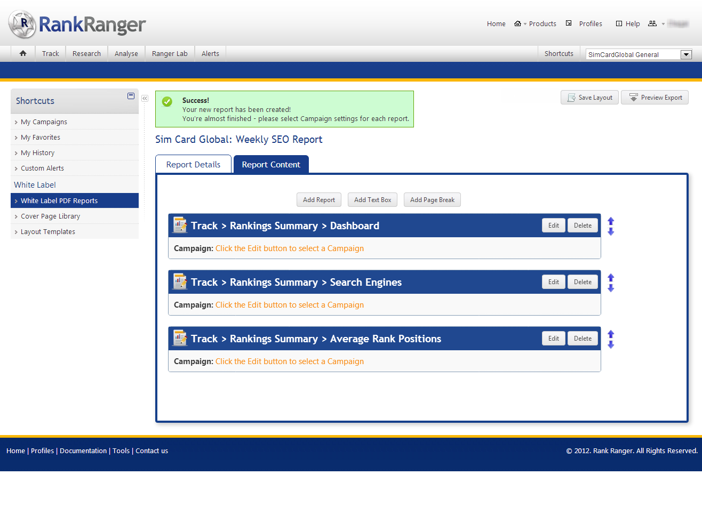The width and height of the screenshot is (702, 507).
Task: Click the footer Home link
Action: tap(15, 451)
